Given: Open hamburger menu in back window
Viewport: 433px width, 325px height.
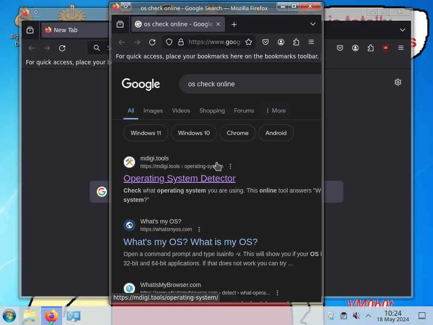Looking at the screenshot, I should 401,48.
